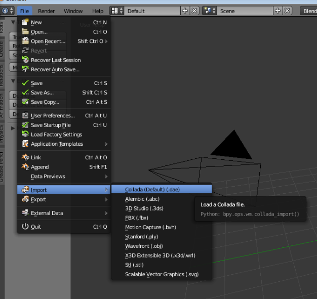
Task: Click the User Preferences icon
Action: 25,115
